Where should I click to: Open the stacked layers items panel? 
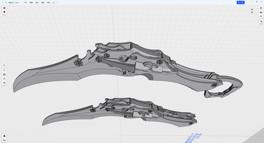point(4,12)
